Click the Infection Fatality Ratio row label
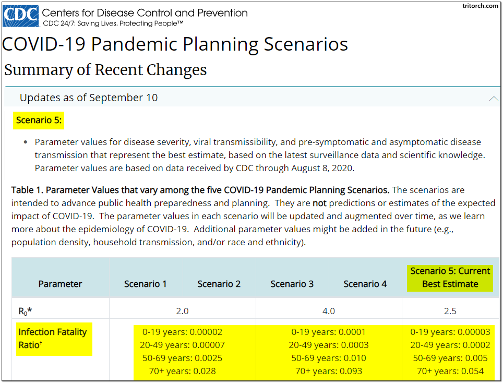The height and width of the screenshot is (383, 503). [53, 338]
